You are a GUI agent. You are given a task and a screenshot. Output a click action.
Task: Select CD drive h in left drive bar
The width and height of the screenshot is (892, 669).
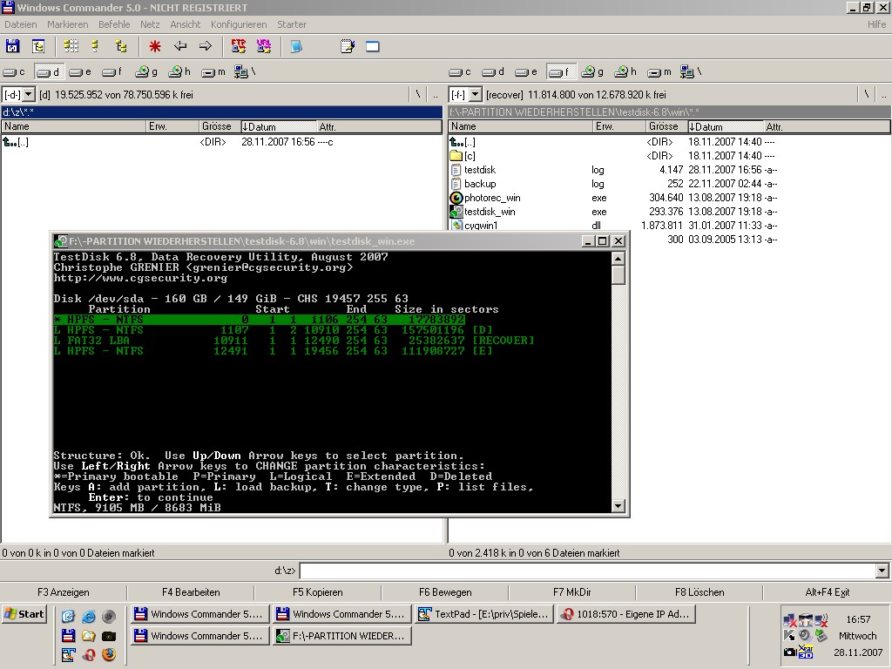pos(179,71)
